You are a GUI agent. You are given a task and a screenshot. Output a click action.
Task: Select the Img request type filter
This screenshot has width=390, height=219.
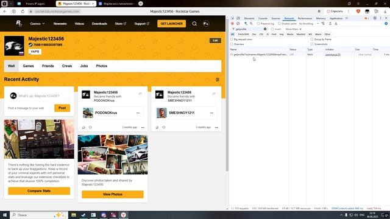click(x=282, y=34)
